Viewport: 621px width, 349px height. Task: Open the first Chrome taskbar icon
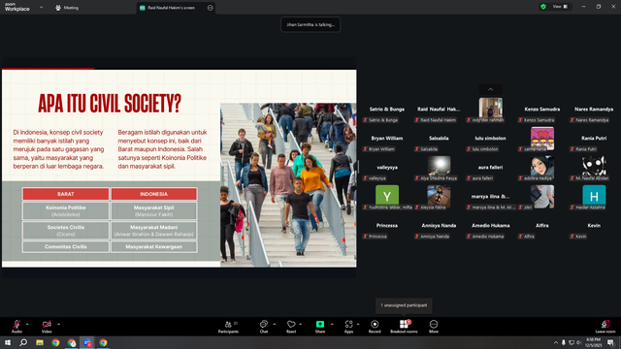[x=55, y=342]
